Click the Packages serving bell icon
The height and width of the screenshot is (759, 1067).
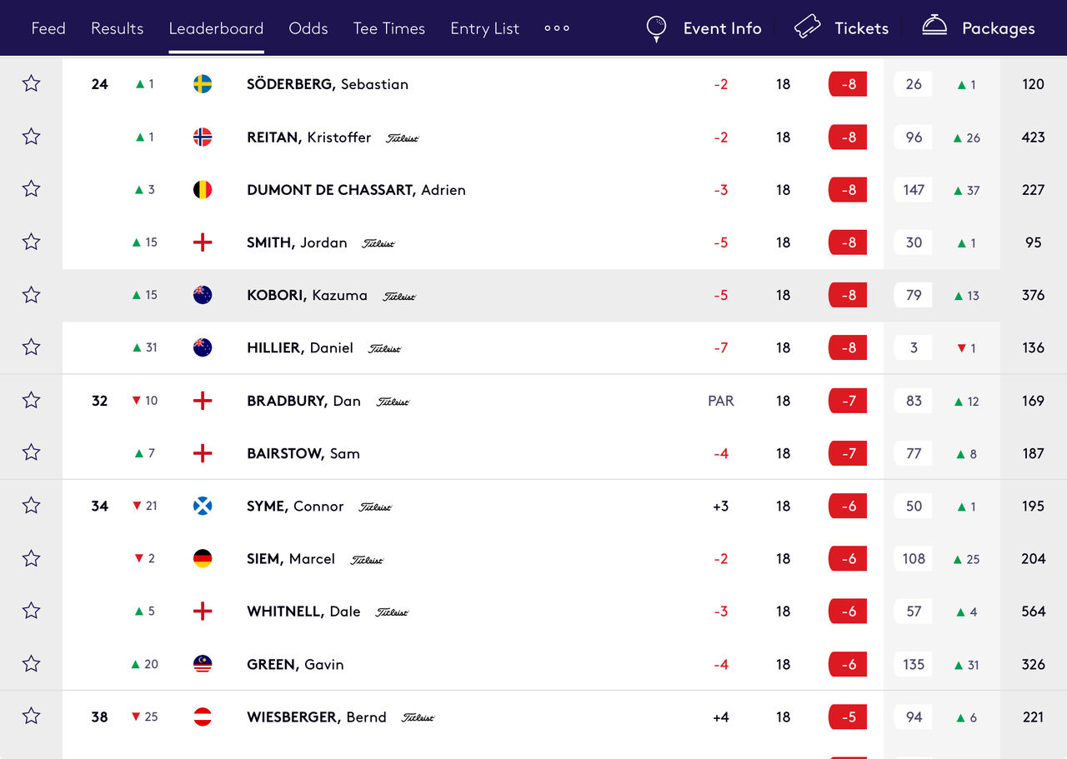[x=934, y=26]
